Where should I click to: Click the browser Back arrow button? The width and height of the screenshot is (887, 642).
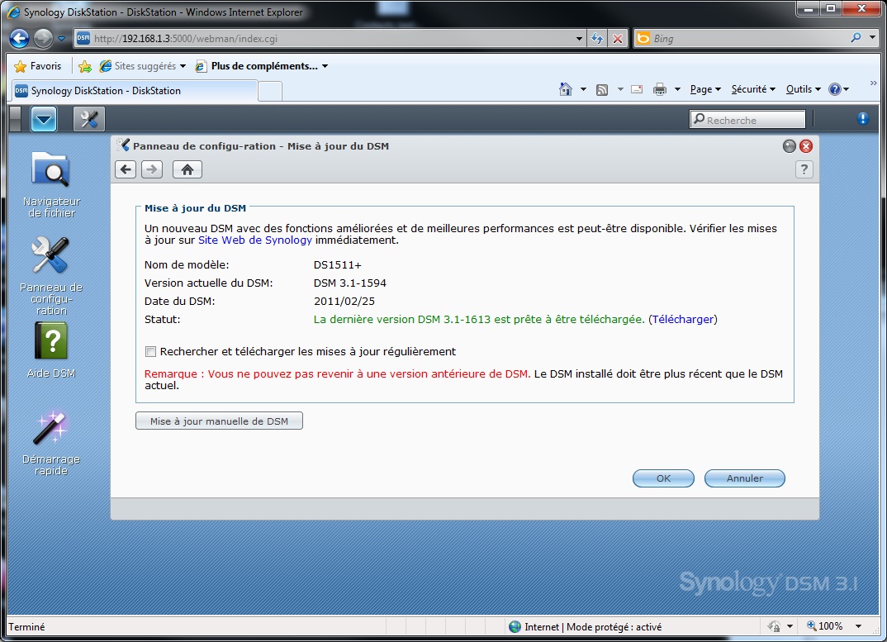(x=19, y=39)
